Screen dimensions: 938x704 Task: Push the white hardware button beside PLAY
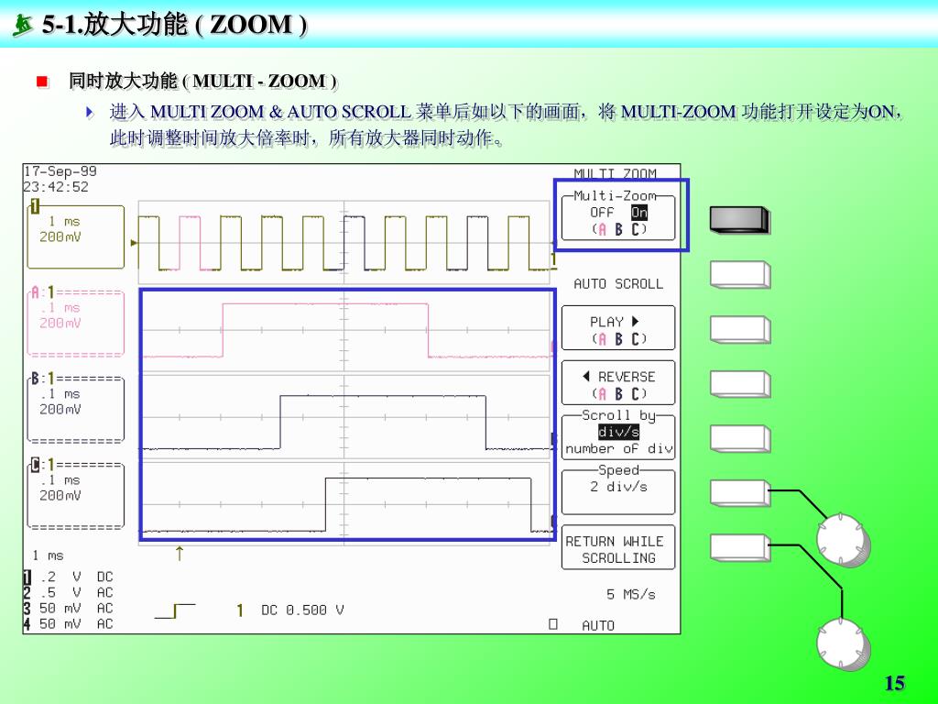tap(740, 330)
